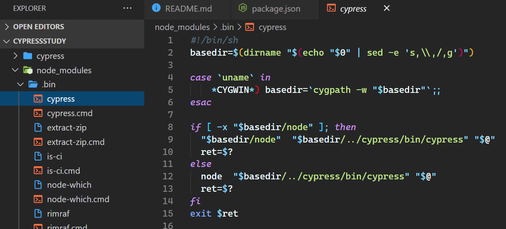Click 'exit $ret' on line 15
This screenshot has width=506, height=229.
pos(214,213)
